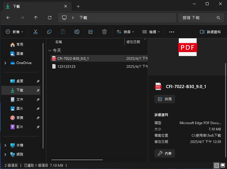Click the details pane vertical scrollbar

[226, 110]
